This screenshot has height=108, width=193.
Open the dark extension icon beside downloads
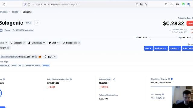[x=177, y=4]
